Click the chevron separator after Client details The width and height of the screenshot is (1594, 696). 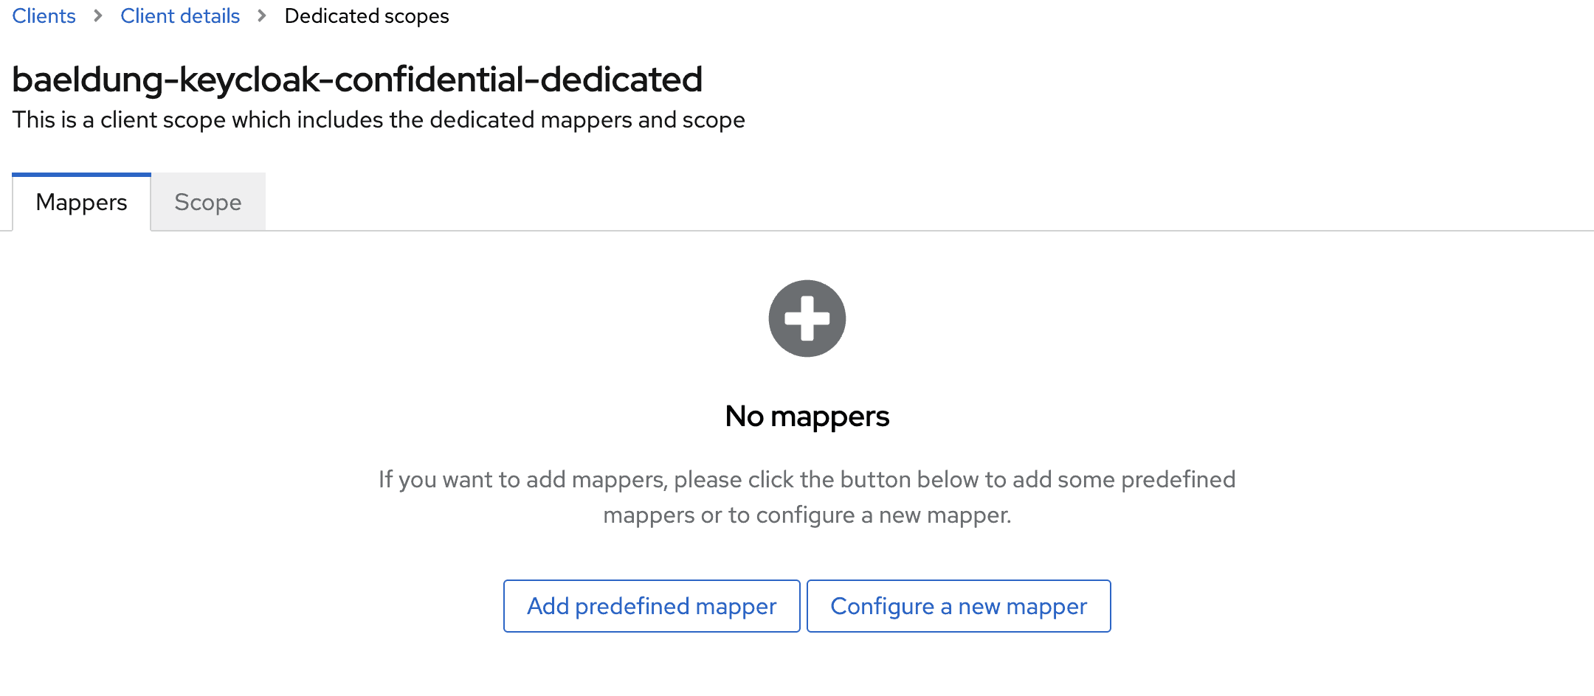coord(262,15)
